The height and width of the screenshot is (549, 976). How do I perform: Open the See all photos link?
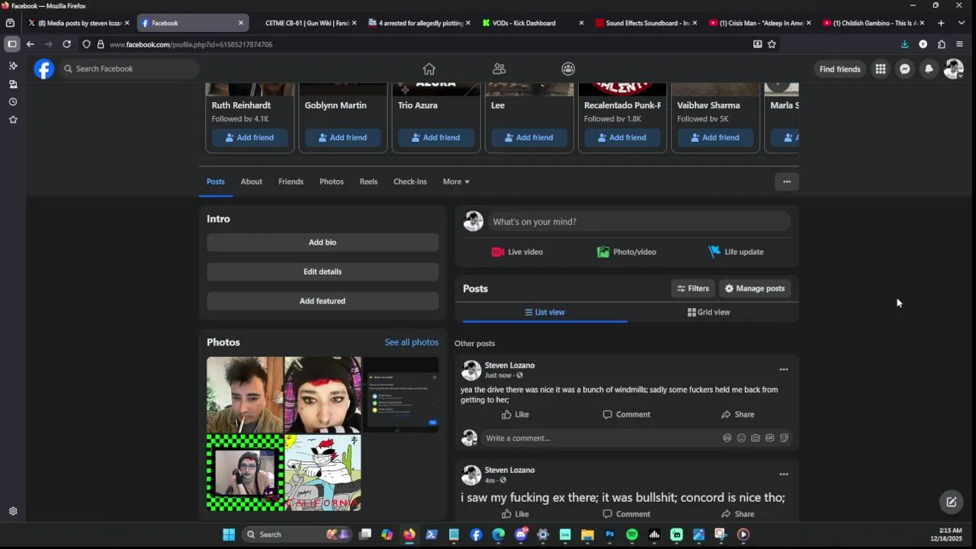click(412, 342)
